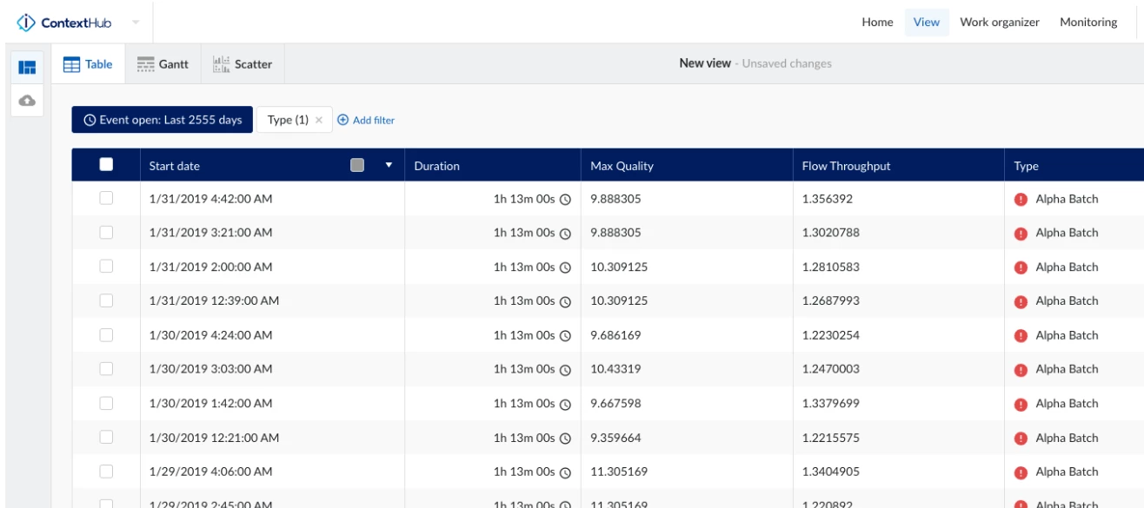The image size is (1144, 508).
Task: Open the Start date column dropdown arrow
Action: coord(386,164)
